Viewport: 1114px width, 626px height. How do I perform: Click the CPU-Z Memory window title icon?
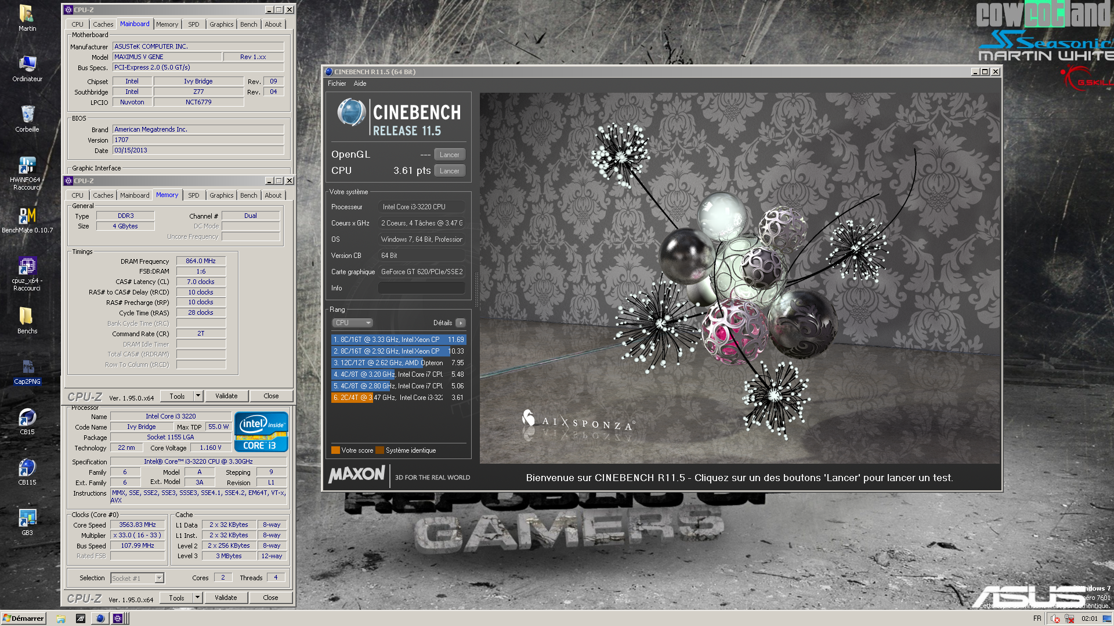[x=68, y=181]
